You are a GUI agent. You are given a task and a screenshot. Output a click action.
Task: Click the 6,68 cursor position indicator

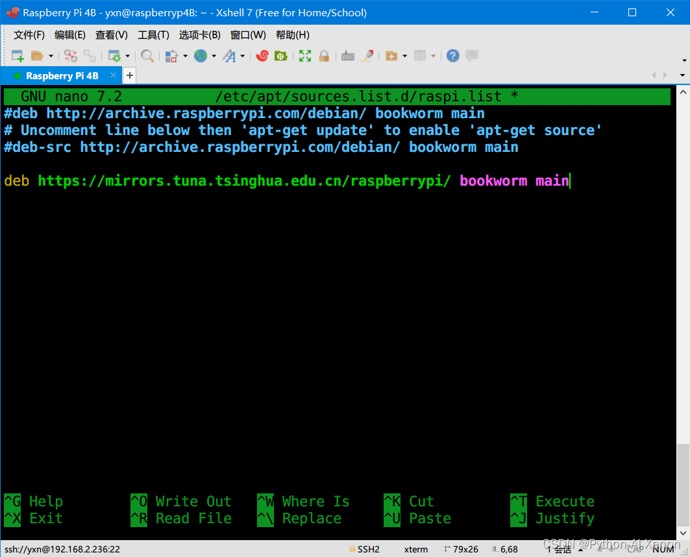click(x=505, y=549)
